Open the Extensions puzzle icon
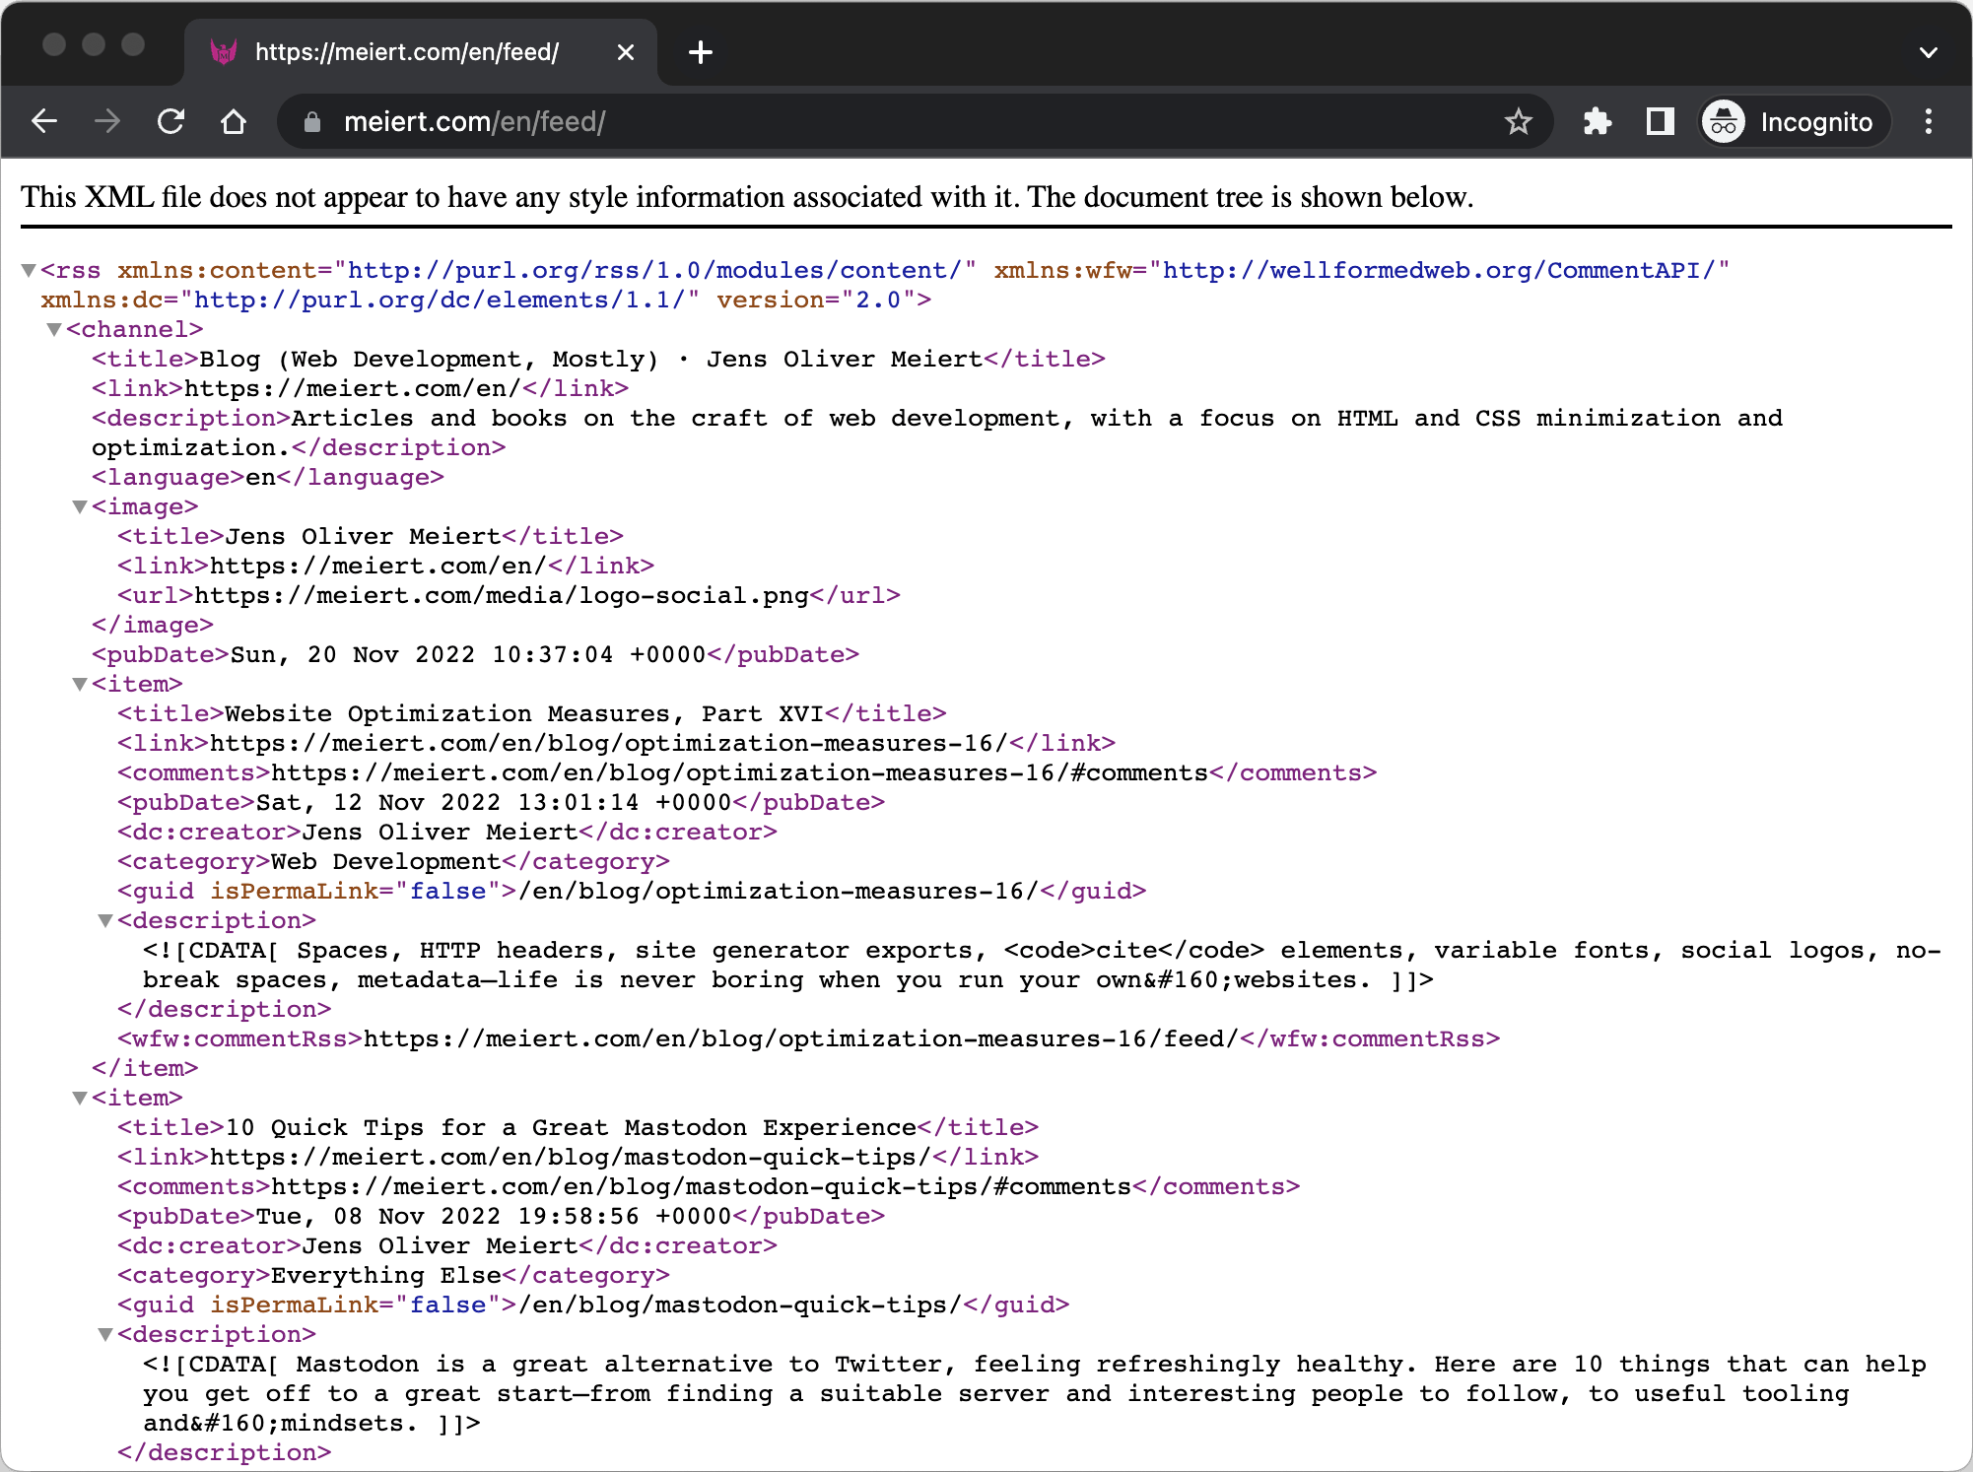The image size is (1973, 1472). pos(1597,121)
